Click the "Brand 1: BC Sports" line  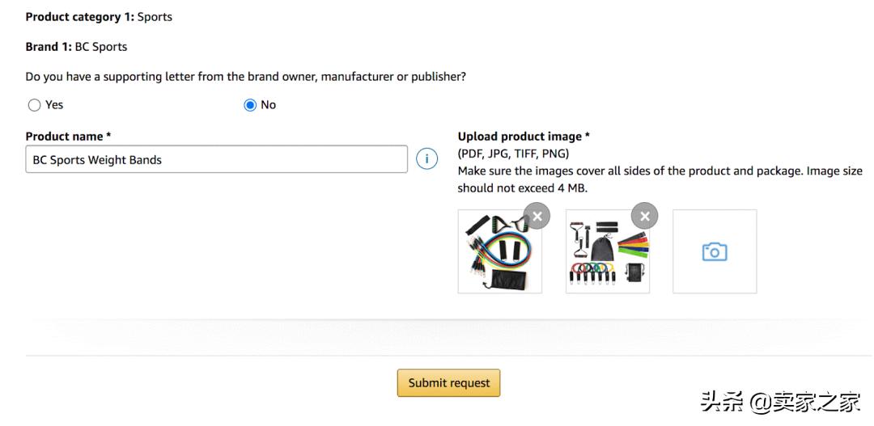point(76,47)
